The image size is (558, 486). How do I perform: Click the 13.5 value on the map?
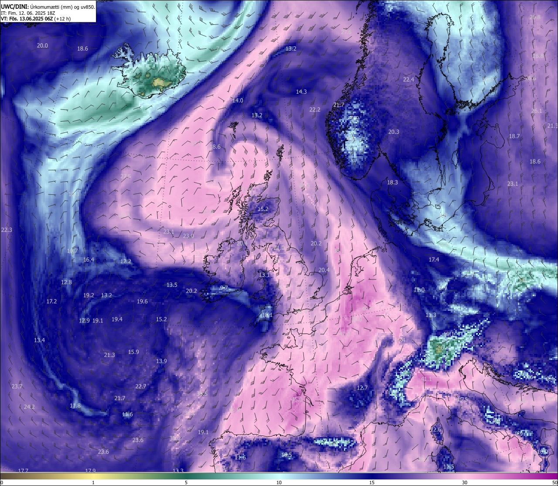coord(172,285)
